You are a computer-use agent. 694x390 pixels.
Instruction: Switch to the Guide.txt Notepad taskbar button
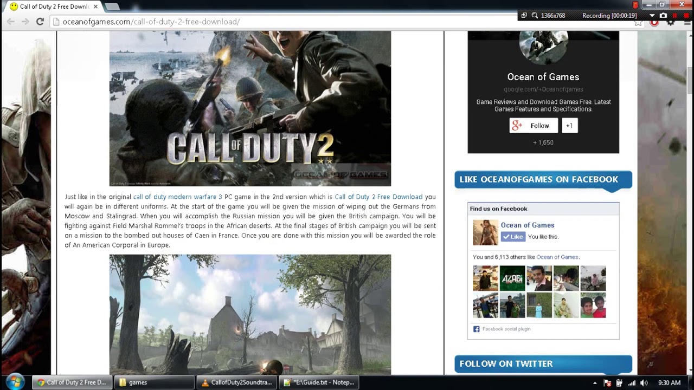pyautogui.click(x=319, y=382)
